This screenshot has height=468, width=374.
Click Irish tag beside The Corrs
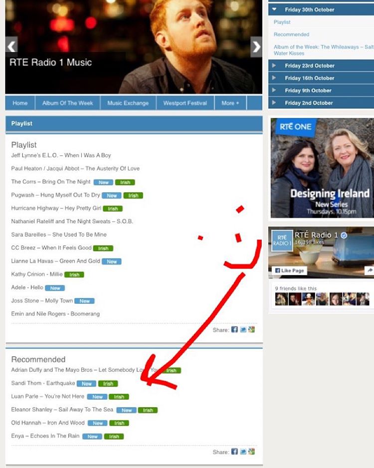pos(125,182)
